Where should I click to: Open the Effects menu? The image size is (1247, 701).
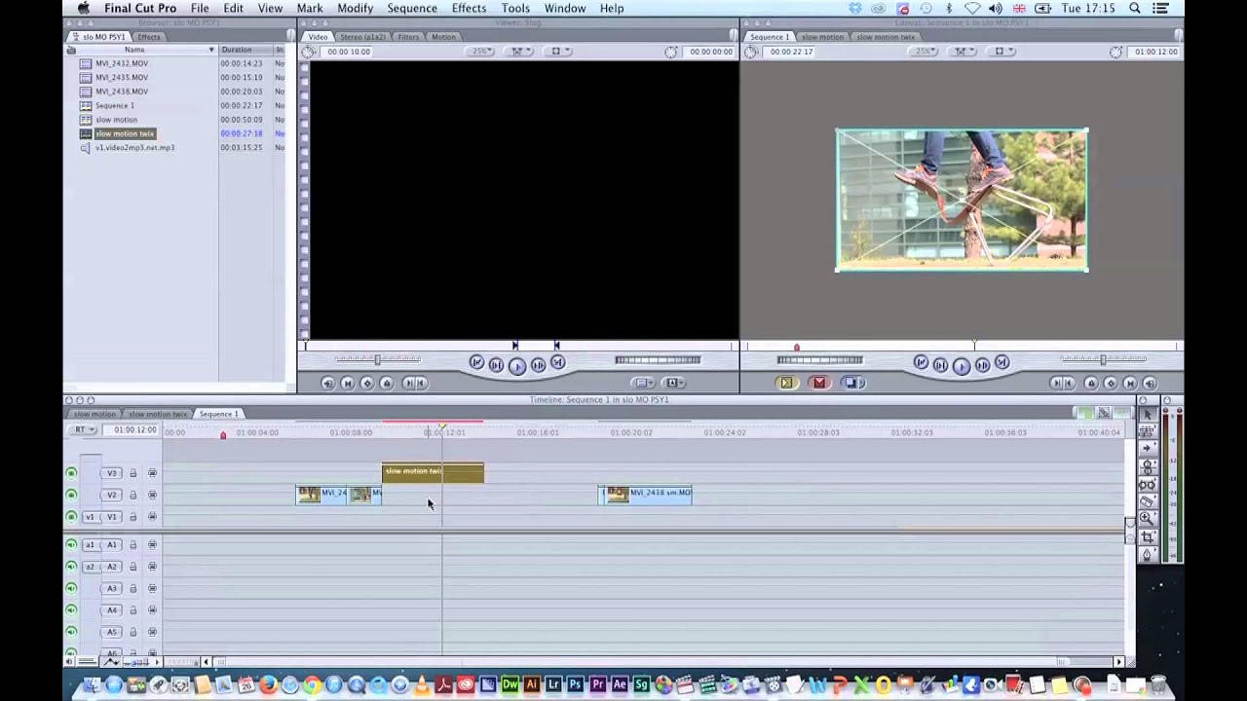point(469,8)
